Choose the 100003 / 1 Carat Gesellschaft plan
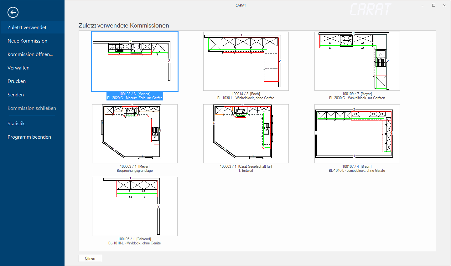Image resolution: width=451 pixels, height=266 pixels. coord(246,134)
